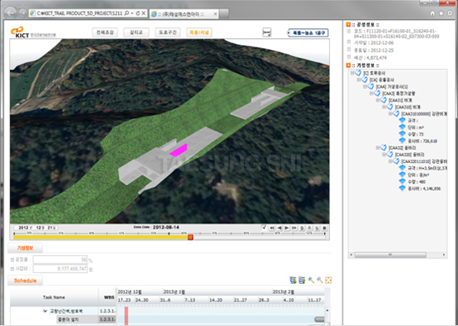
Task: Click the 2012 year date field
Action: 24,228
